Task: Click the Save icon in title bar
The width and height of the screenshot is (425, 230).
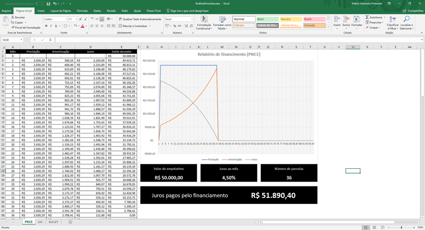Action: pos(49,4)
